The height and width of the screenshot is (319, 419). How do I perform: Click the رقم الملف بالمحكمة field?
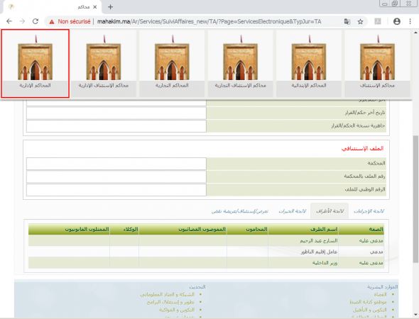pos(116,177)
